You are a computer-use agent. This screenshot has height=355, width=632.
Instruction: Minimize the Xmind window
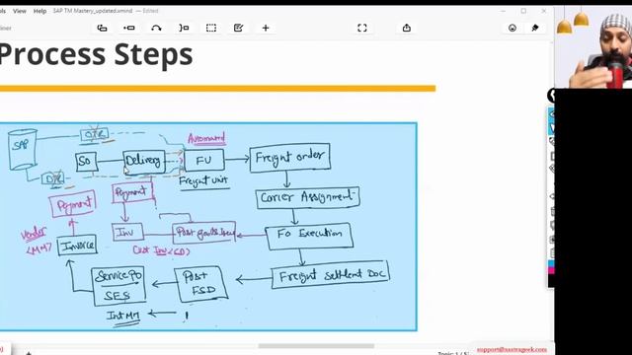pyautogui.click(x=503, y=11)
